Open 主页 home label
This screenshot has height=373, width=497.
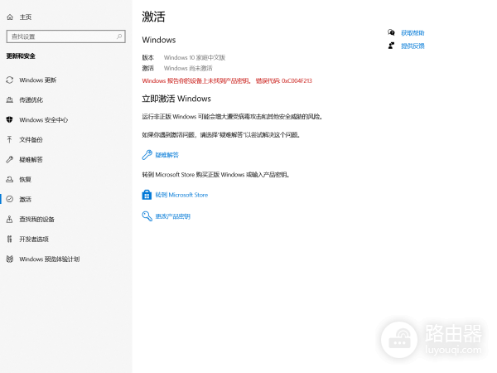[x=26, y=17]
